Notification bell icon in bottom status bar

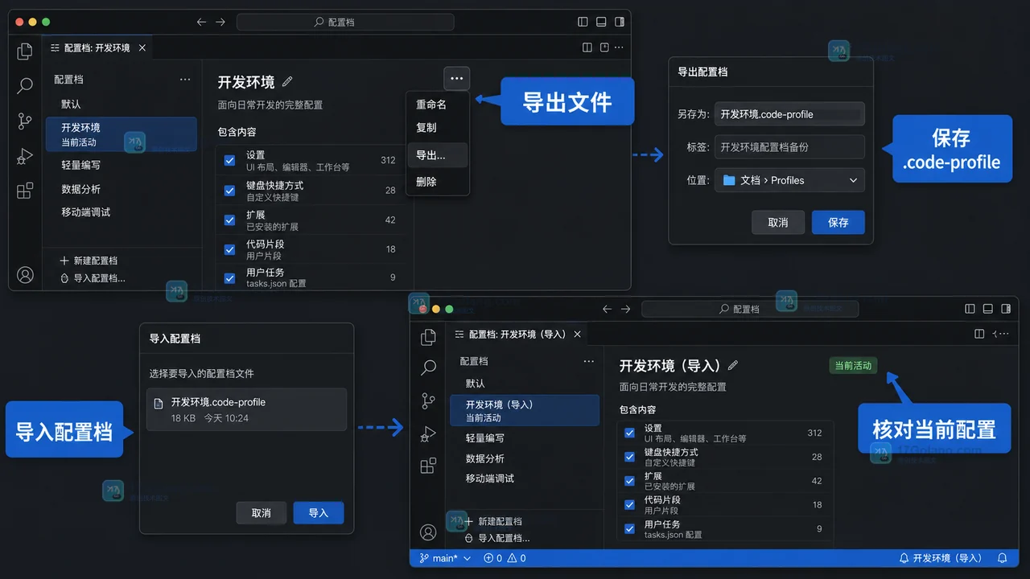[1002, 558]
